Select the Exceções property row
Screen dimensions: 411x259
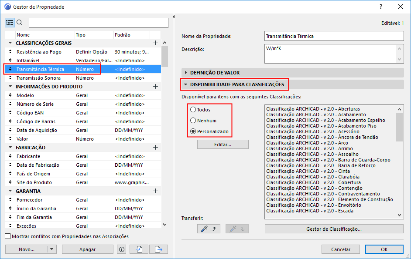pos(83,225)
